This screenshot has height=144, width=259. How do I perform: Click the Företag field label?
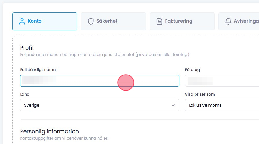tap(192, 70)
